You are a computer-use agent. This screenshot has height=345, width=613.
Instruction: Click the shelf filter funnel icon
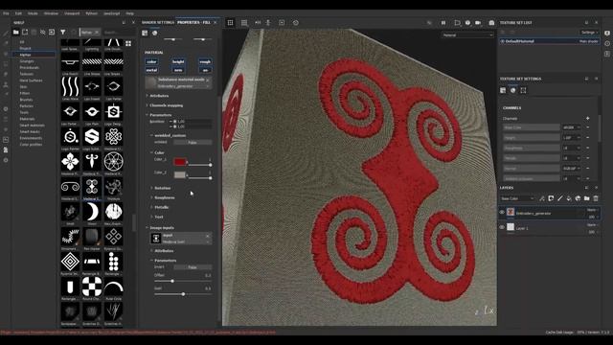pyautogui.click(x=63, y=32)
